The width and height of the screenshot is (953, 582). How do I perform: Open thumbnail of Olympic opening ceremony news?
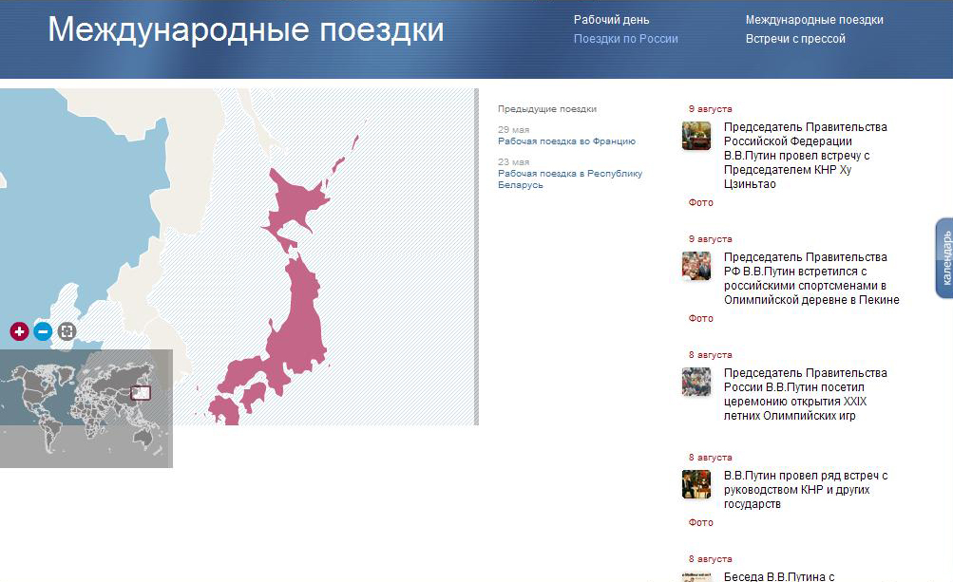696,382
